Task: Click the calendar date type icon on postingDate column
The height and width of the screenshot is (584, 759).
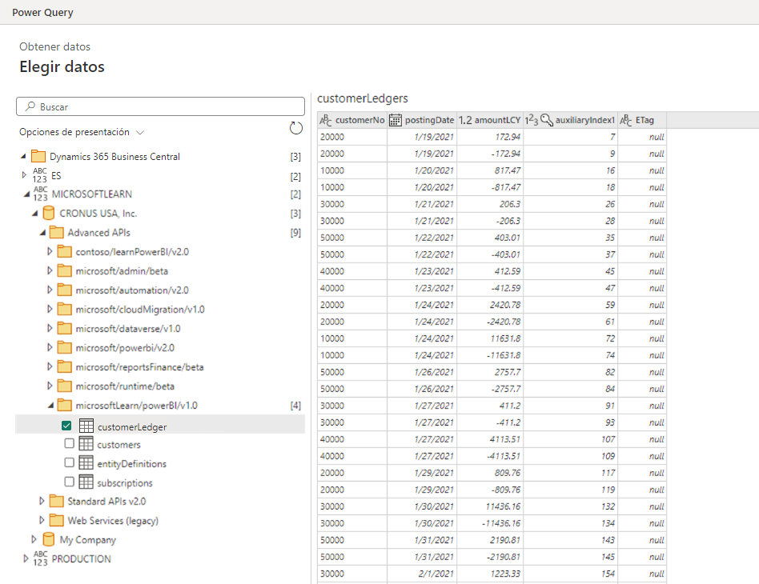Action: tap(396, 120)
